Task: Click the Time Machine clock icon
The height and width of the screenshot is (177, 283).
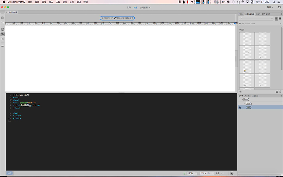Action: point(233,2)
